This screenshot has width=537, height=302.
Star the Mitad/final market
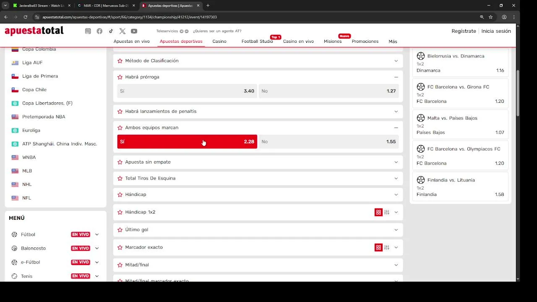click(120, 265)
